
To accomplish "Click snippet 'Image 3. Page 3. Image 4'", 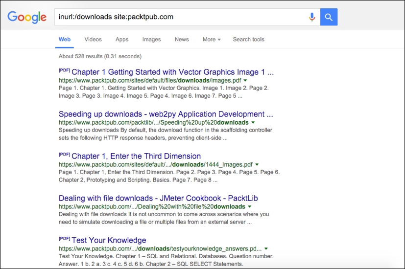I will (x=150, y=96).
